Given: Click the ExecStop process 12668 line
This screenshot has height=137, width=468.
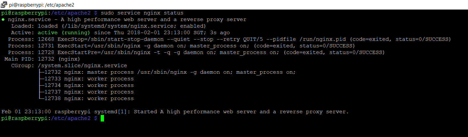Looking at the screenshot, I should pos(230,40).
